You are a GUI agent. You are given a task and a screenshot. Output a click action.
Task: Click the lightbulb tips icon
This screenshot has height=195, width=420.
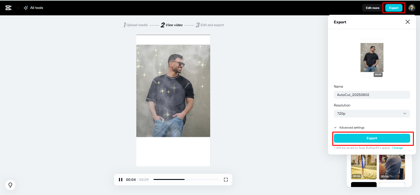click(10, 185)
